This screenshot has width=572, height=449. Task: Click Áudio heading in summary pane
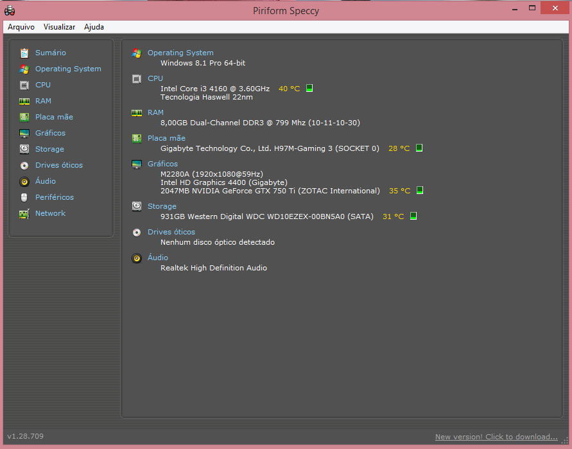[157, 258]
